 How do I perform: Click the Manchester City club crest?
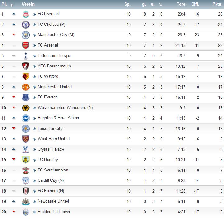[x=26, y=35]
